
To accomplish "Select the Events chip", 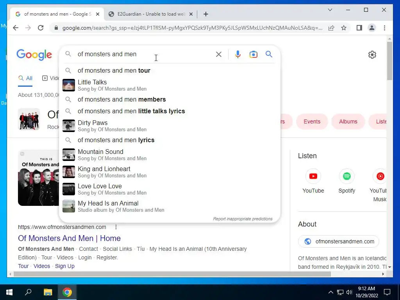I will tap(312, 121).
